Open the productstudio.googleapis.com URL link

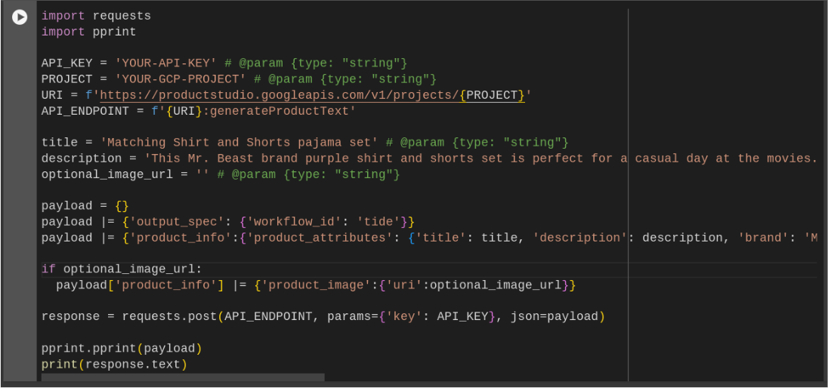[280, 95]
